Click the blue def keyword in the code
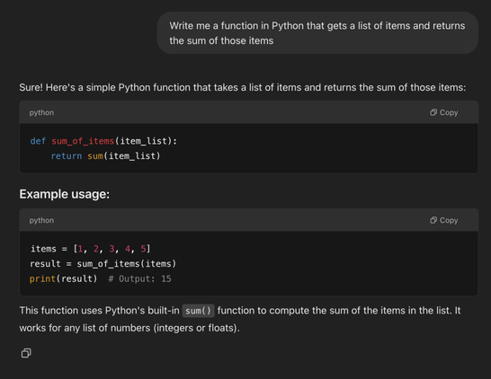 38,141
